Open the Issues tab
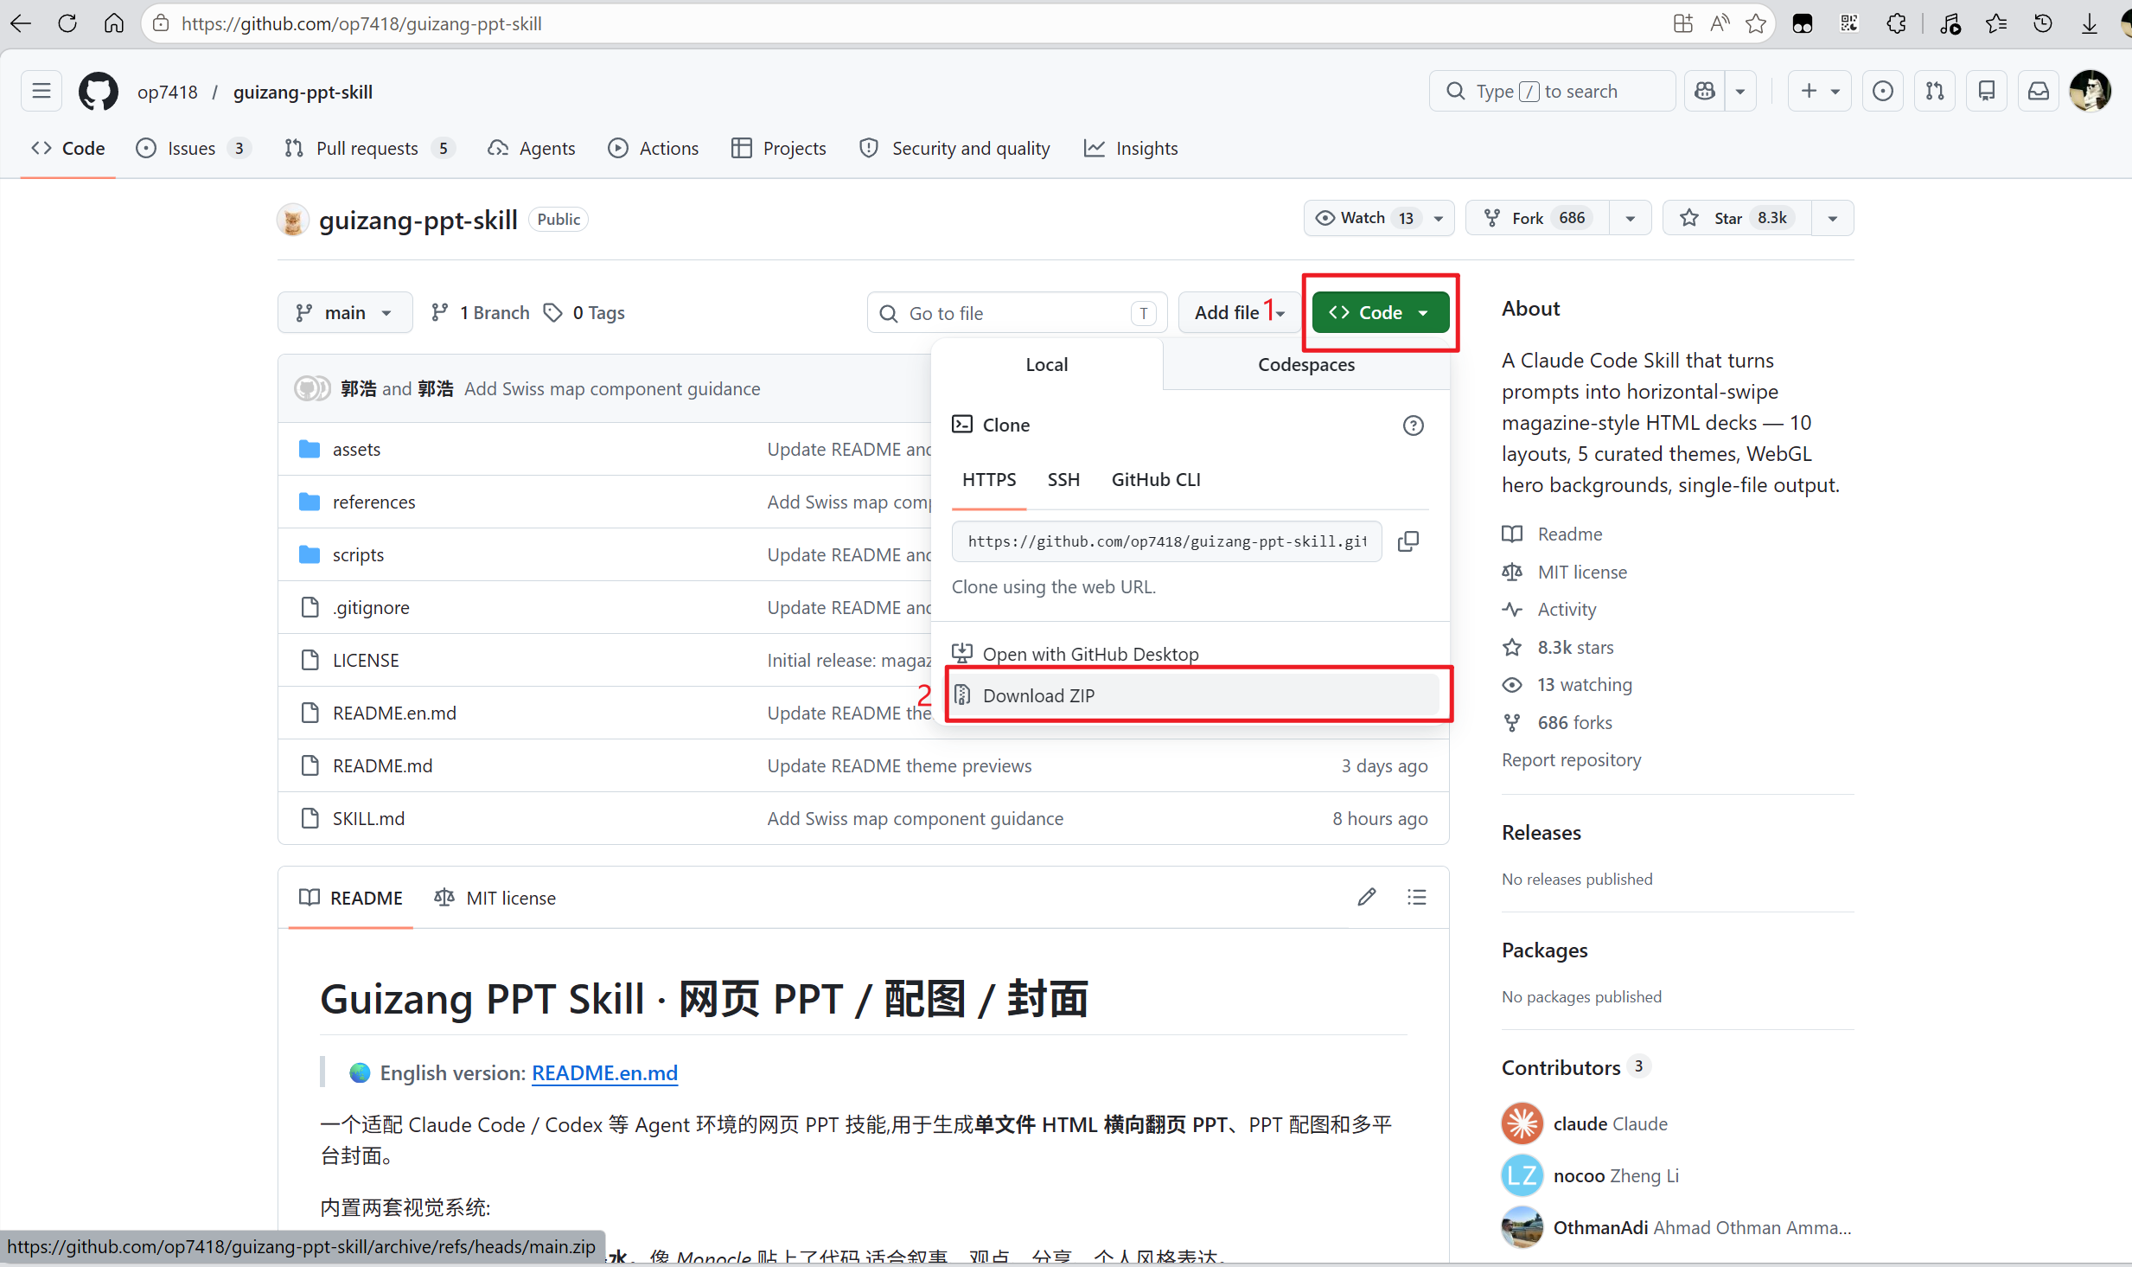The width and height of the screenshot is (2132, 1267). click(x=194, y=148)
